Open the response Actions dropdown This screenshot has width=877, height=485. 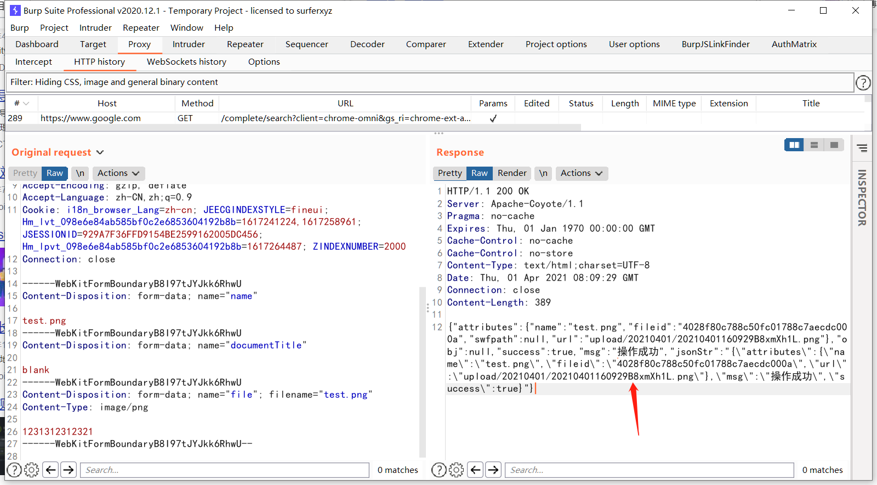(582, 173)
